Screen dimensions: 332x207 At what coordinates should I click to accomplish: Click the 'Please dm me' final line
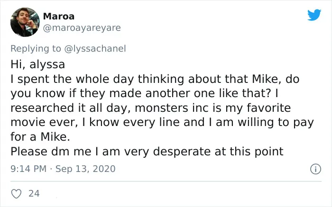(147, 152)
